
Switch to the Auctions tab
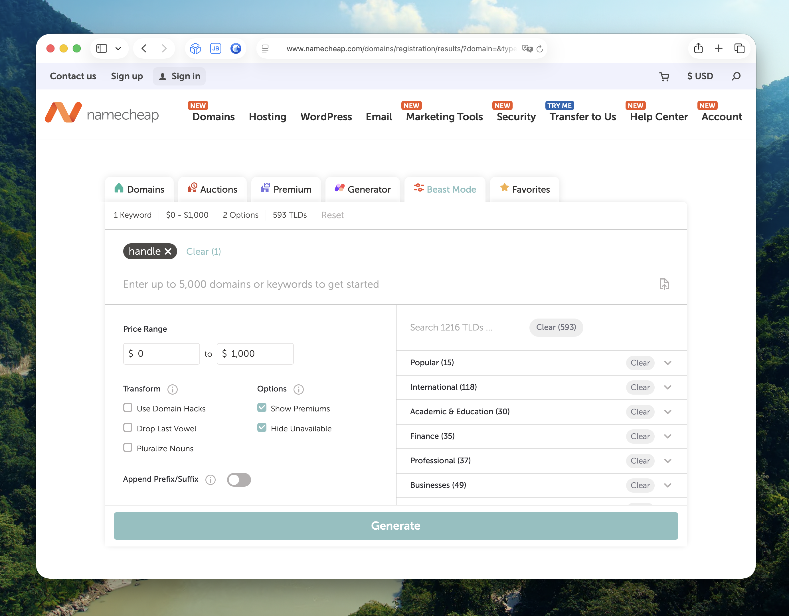(213, 189)
